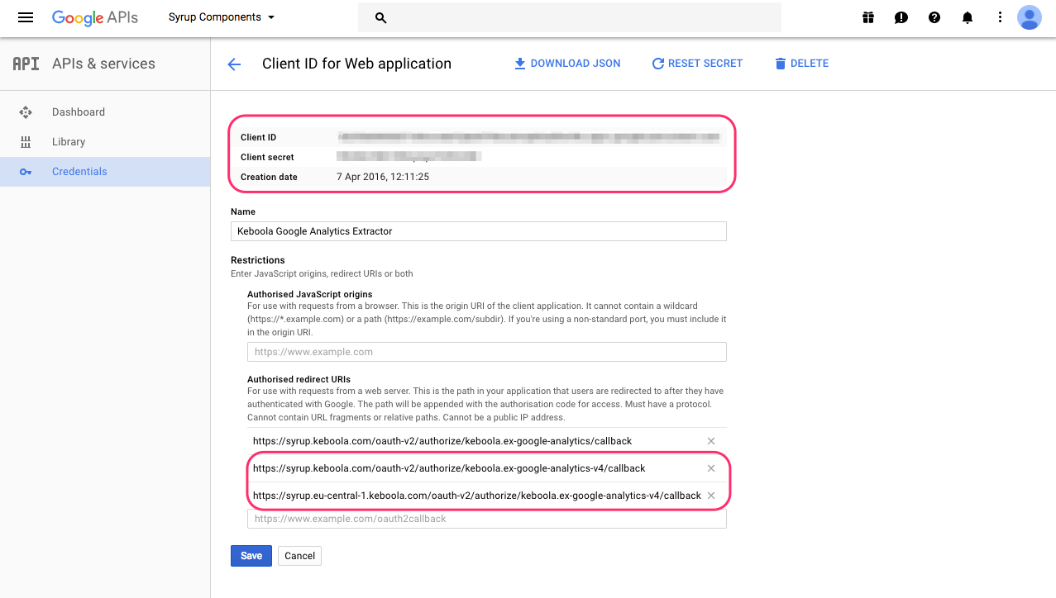
Task: Click the blurred Client secret value
Action: (x=409, y=157)
